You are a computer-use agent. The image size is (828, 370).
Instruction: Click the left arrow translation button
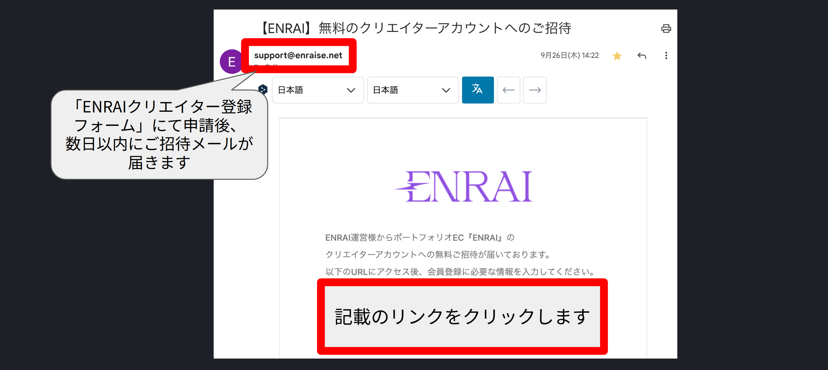tap(509, 90)
